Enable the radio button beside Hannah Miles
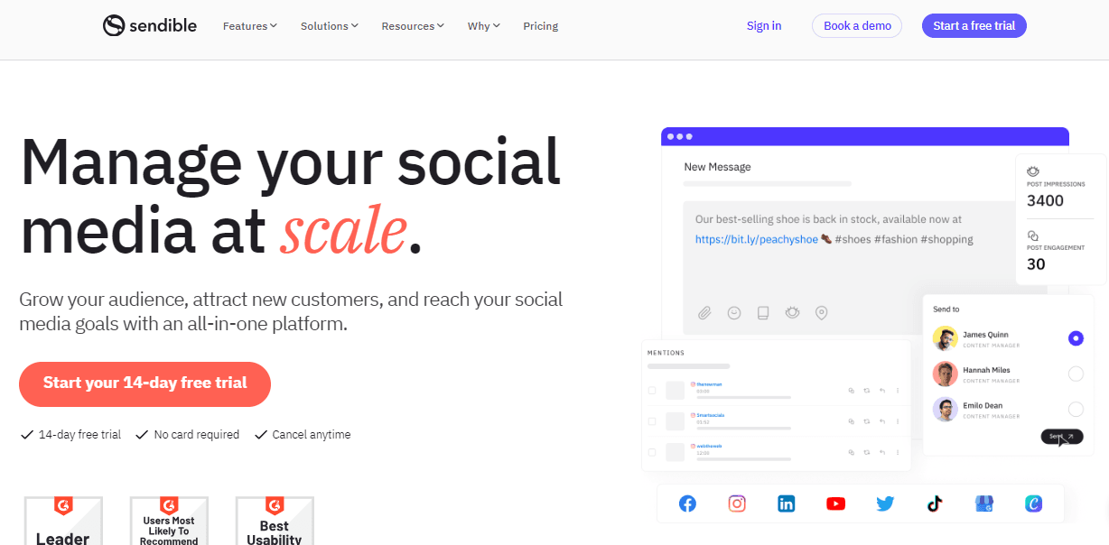The image size is (1109, 545). click(1076, 374)
